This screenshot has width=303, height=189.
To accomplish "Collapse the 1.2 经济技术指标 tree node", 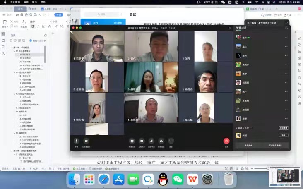I will click(x=14, y=72).
